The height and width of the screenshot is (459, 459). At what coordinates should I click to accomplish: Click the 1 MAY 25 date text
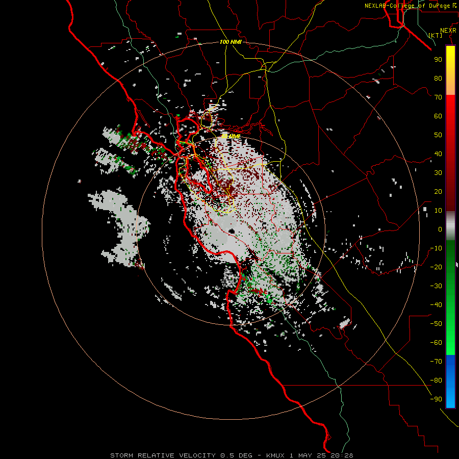pyautogui.click(x=308, y=455)
